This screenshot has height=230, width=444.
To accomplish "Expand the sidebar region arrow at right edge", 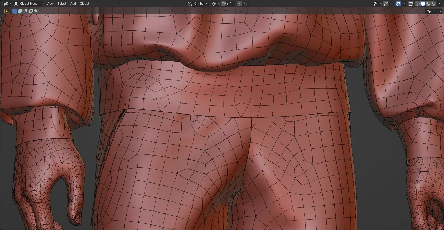I will click(443, 20).
